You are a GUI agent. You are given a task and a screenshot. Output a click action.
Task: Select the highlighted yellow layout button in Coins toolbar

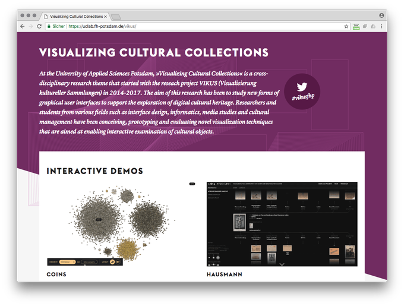(x=112, y=262)
